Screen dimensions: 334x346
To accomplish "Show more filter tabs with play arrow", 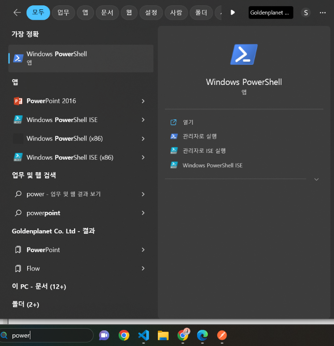I will tap(233, 13).
